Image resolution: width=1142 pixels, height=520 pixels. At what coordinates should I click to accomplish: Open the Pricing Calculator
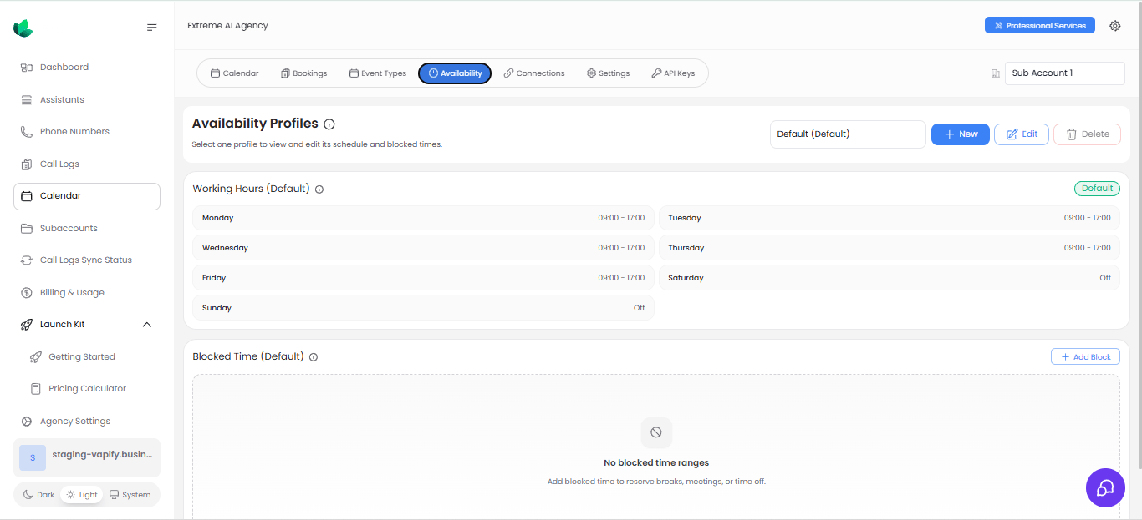tap(87, 389)
